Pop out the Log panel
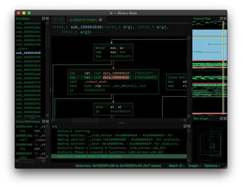The width and height of the screenshot is (242, 188). click(185, 126)
